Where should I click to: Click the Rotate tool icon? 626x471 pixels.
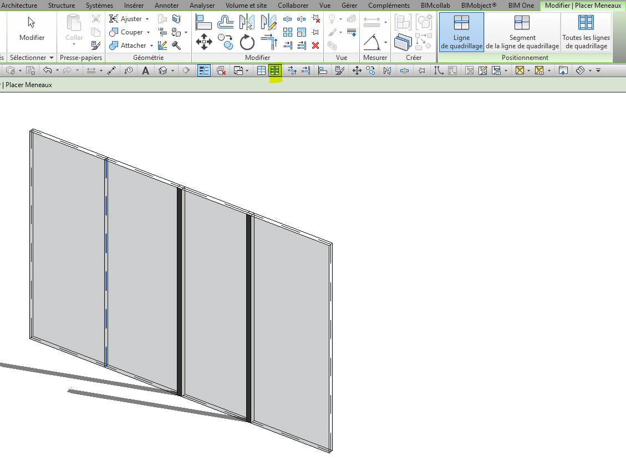point(247,42)
